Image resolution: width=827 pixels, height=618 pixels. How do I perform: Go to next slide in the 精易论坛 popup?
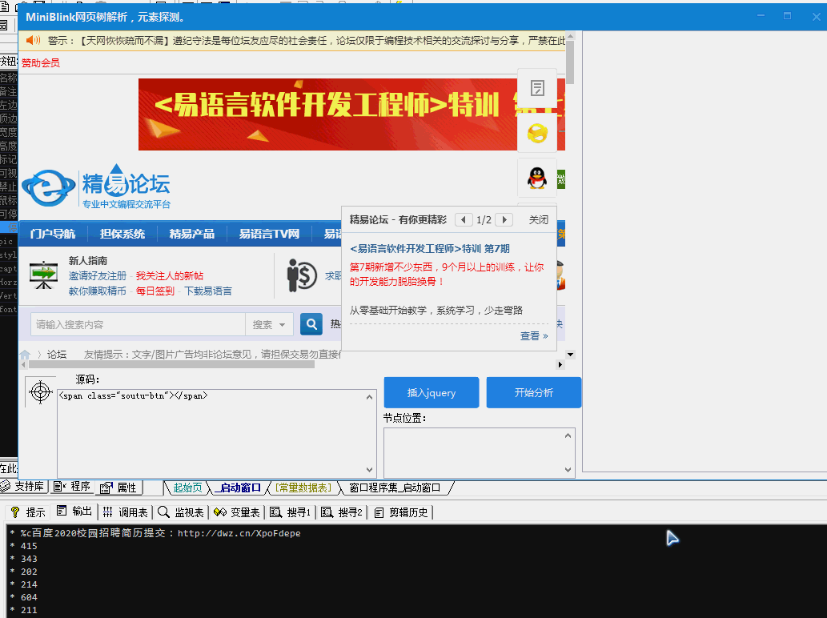[504, 220]
